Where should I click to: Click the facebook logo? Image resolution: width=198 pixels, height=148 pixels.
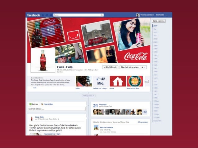[34, 15]
